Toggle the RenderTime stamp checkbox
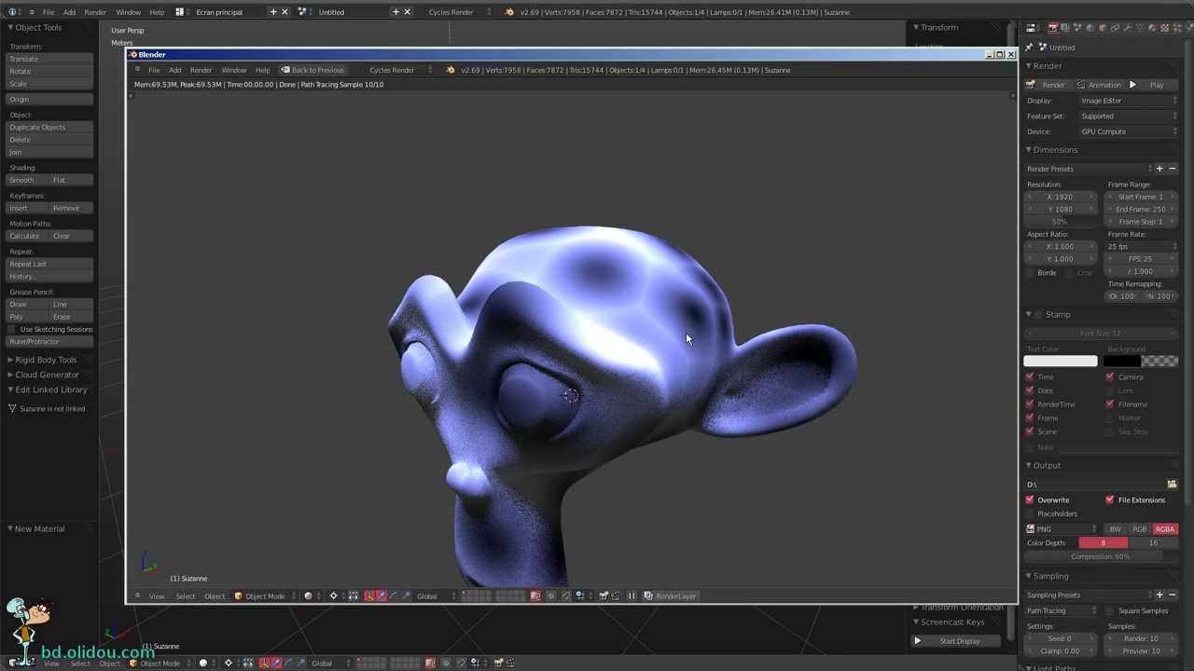This screenshot has width=1194, height=671. [1030, 404]
